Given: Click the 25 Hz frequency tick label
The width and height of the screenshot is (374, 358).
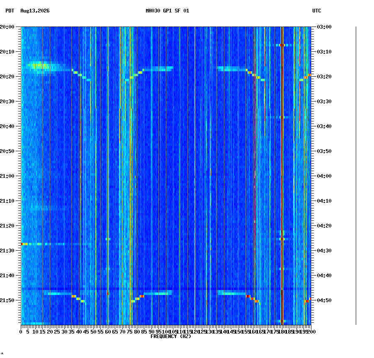Looking at the screenshot, I should tap(57, 332).
